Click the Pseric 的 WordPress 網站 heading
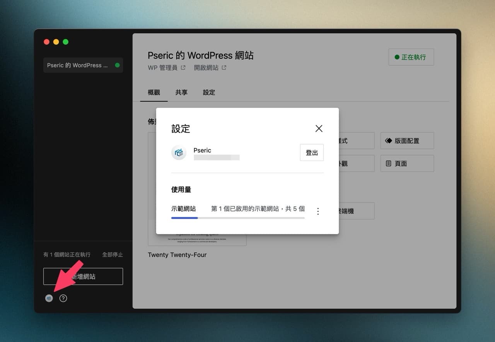495x342 pixels. pos(201,55)
